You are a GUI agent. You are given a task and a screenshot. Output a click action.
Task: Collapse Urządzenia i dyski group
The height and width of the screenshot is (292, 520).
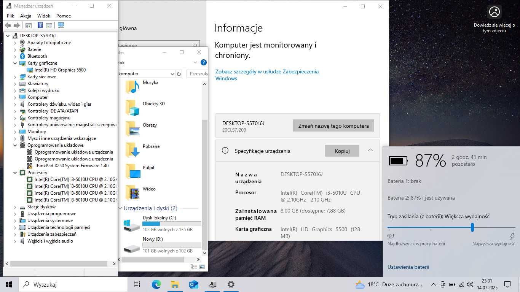coord(120,208)
